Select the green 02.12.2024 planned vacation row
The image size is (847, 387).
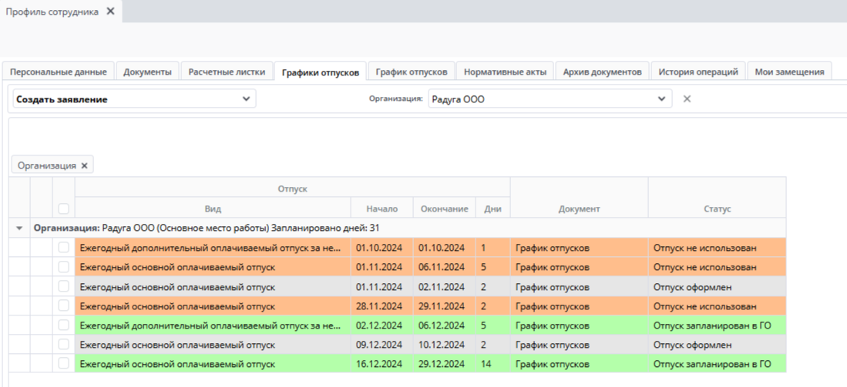[x=430, y=325]
